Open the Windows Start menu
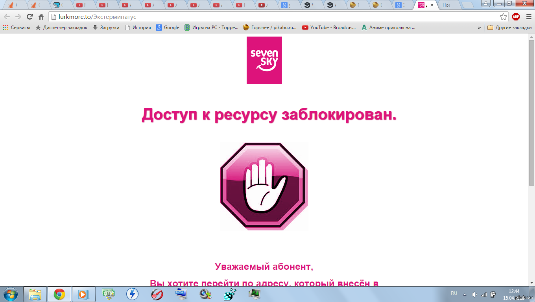Screen dimensions: 535x302 10,294
